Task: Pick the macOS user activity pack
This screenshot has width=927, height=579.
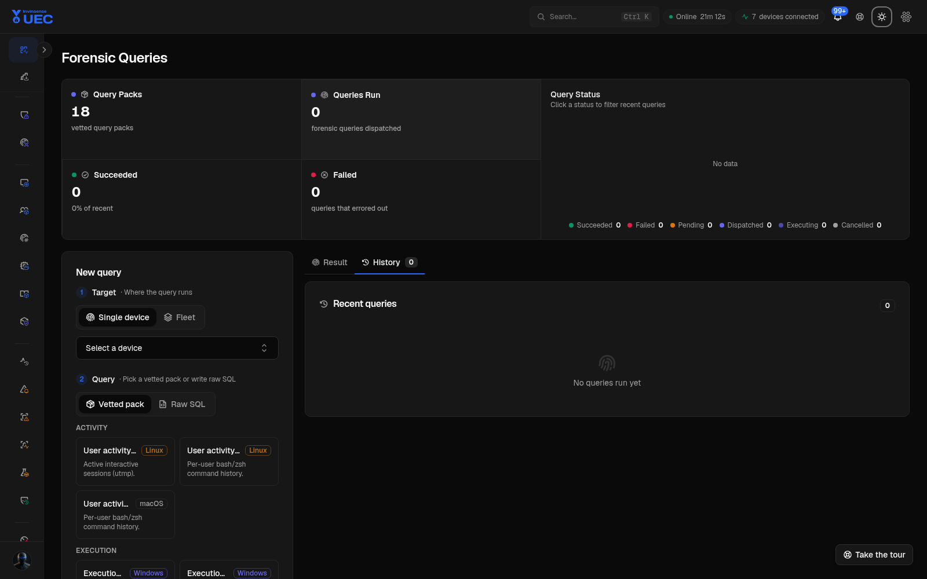Action: pos(125,515)
